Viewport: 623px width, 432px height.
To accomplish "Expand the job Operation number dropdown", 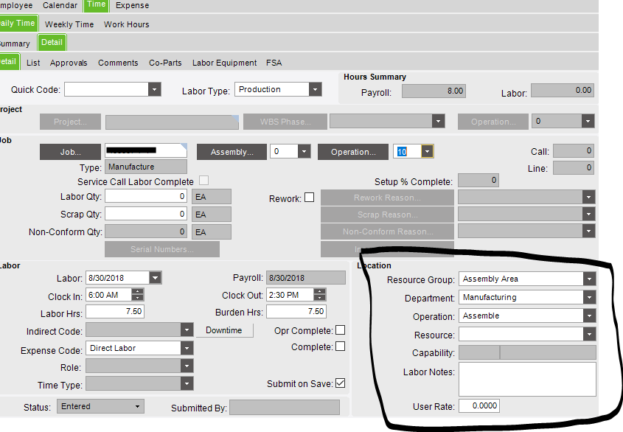I will tap(427, 151).
